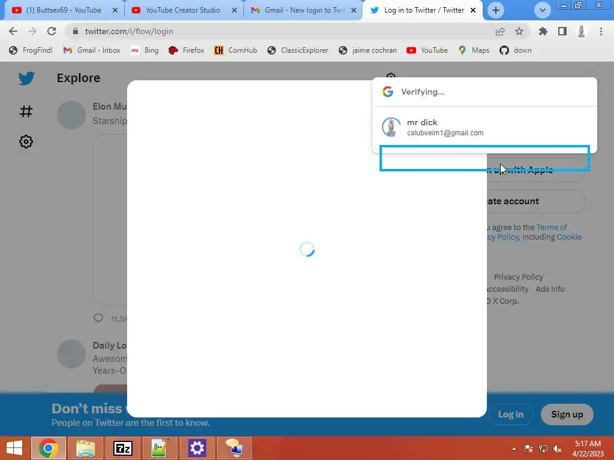Screen dimensions: 614x460
Task: Click the Twitter bird logo
Action: click(26, 78)
